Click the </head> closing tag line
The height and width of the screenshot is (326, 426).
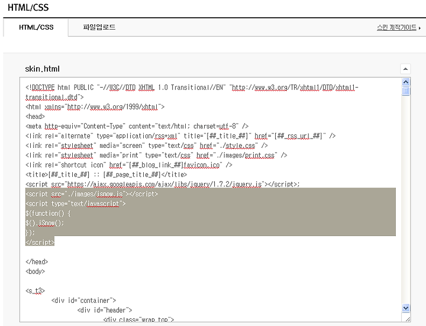point(37,262)
